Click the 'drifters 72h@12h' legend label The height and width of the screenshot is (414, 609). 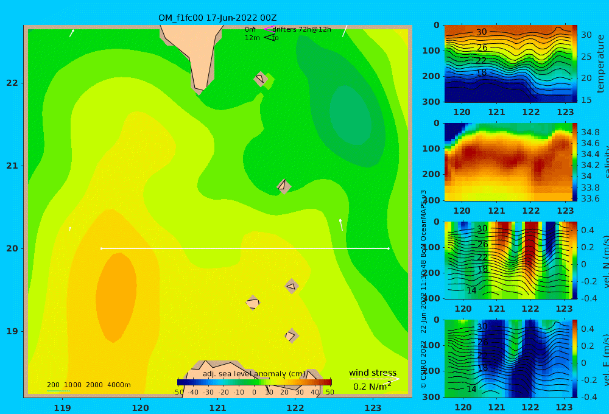(301, 29)
